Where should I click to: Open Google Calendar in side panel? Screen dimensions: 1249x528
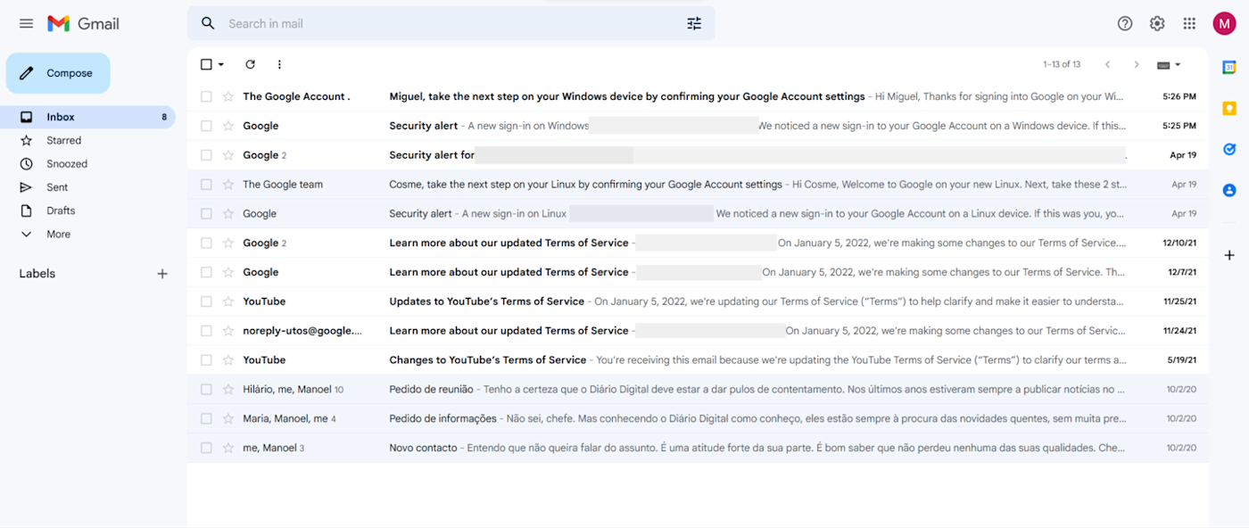(1229, 67)
